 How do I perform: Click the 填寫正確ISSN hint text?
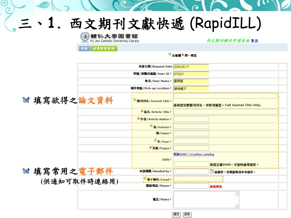coord(234,165)
